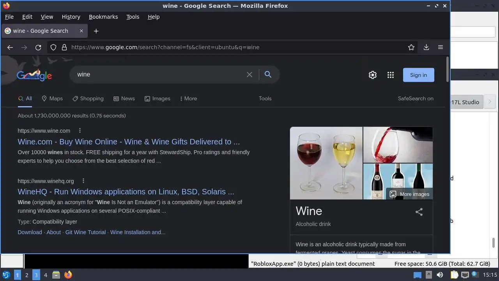Open the pouring red wine image
Viewport: 499px width, 281px height.
(x=398, y=144)
